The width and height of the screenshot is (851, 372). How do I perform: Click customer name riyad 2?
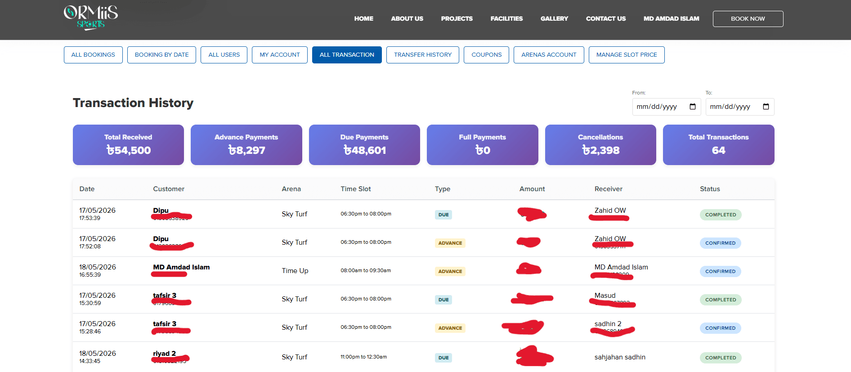tap(164, 354)
